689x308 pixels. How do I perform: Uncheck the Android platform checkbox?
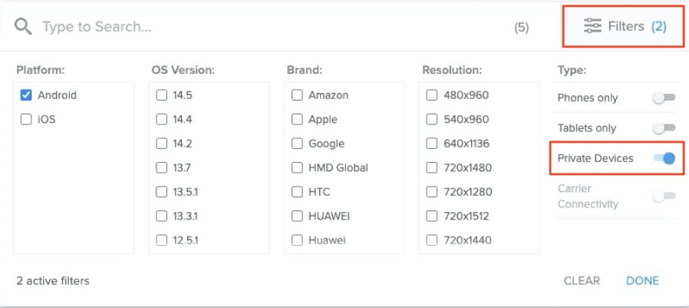pos(26,95)
